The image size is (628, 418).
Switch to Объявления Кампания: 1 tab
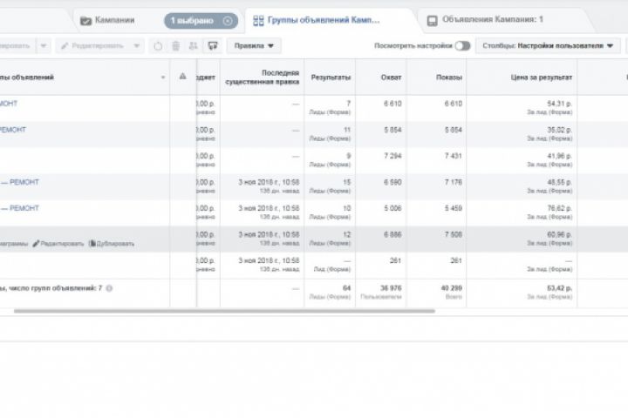493,19
